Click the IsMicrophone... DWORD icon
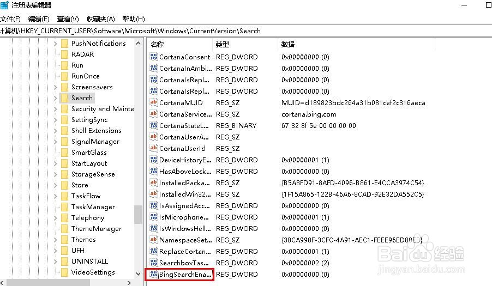This screenshot has height=286, width=492. click(x=154, y=217)
